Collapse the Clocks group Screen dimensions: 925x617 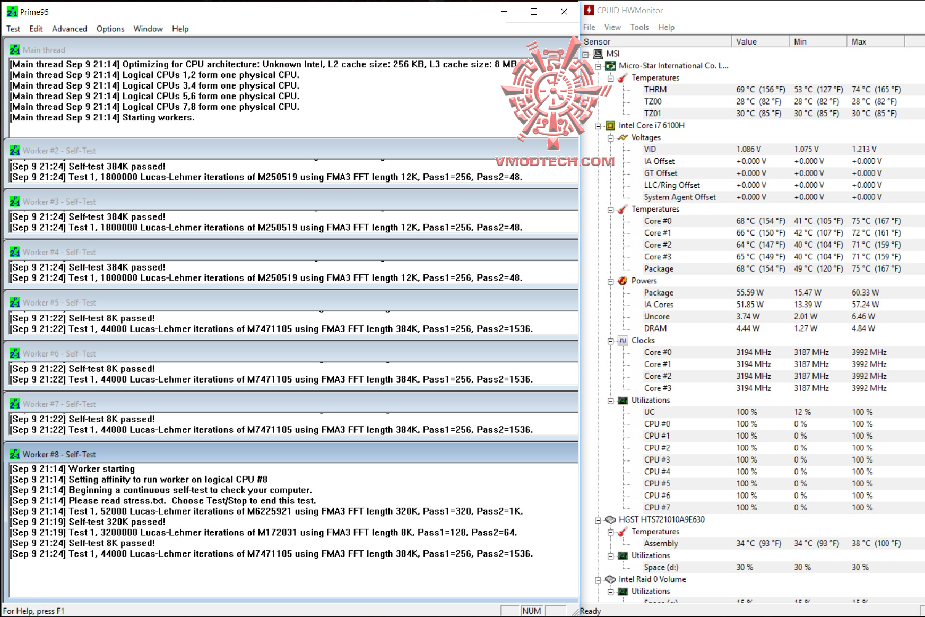tap(611, 341)
